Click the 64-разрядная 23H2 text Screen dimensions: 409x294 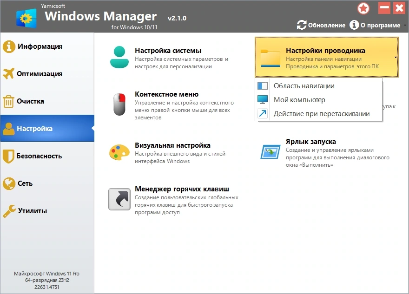click(47, 280)
